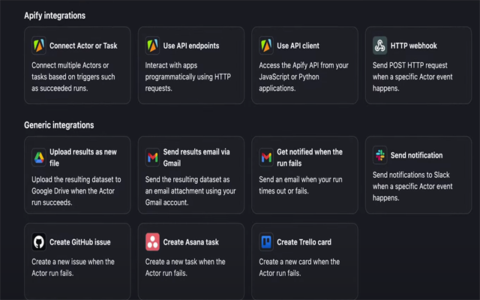Open the Create Trello card title
Screen dimensions: 480x300
pos(304,241)
